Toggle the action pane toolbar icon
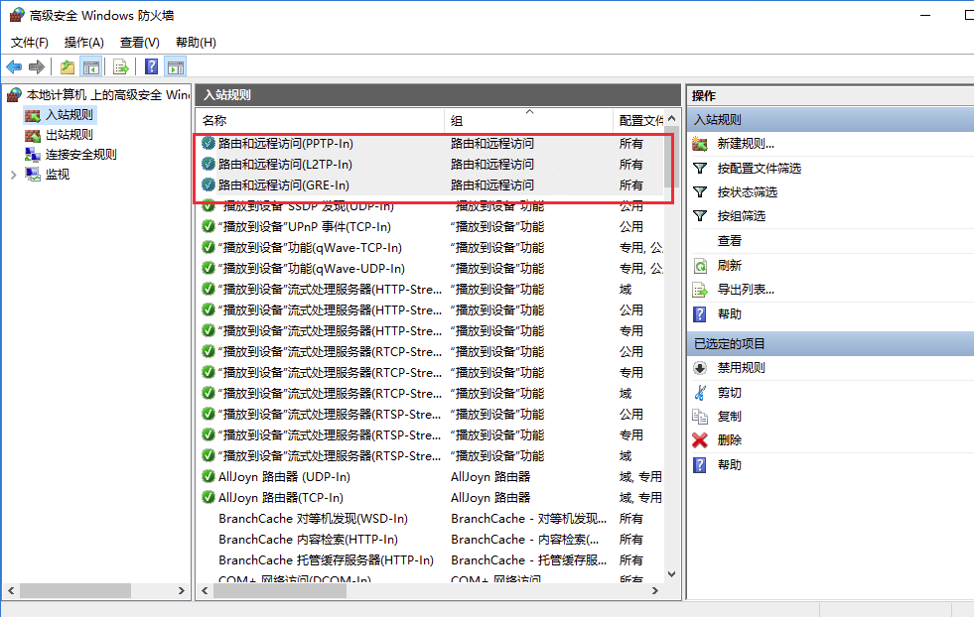Screen dimensions: 974x617 pos(176,66)
